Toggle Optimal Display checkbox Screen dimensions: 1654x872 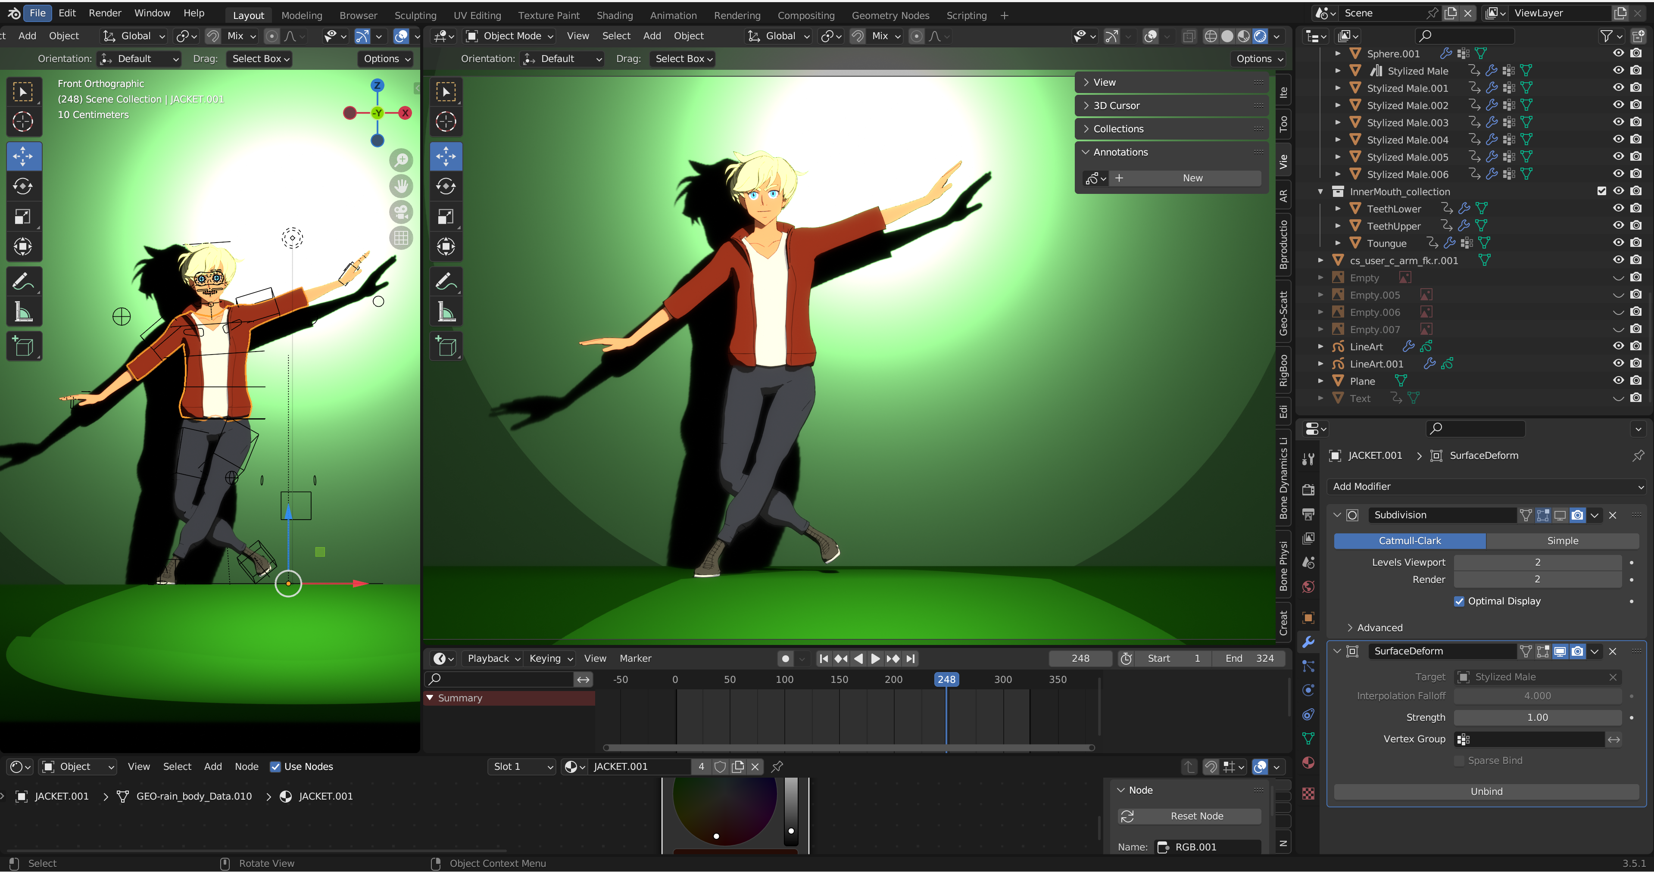click(x=1460, y=601)
